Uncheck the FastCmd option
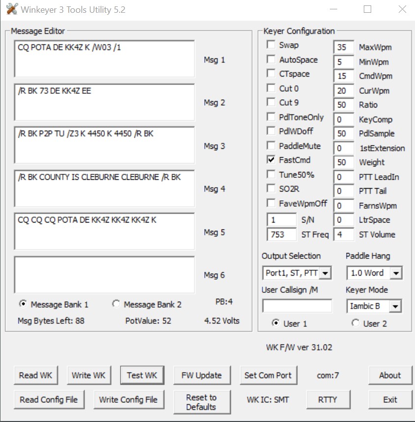 point(271,160)
